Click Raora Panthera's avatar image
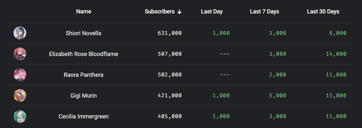Image resolution: width=362 pixels, height=128 pixels. [x=20, y=75]
